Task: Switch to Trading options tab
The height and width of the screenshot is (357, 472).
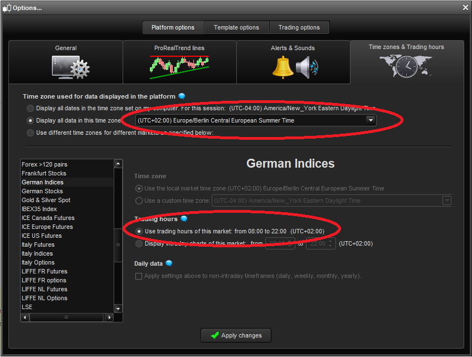Action: tap(299, 27)
